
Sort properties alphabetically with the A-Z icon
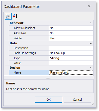click(15, 16)
